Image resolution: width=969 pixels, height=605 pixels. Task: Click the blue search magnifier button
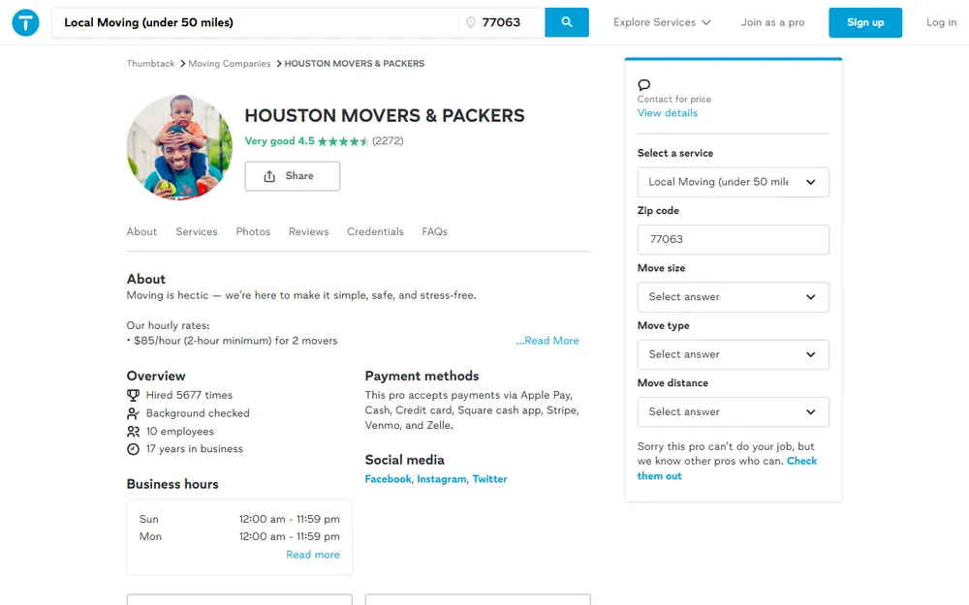coord(566,22)
